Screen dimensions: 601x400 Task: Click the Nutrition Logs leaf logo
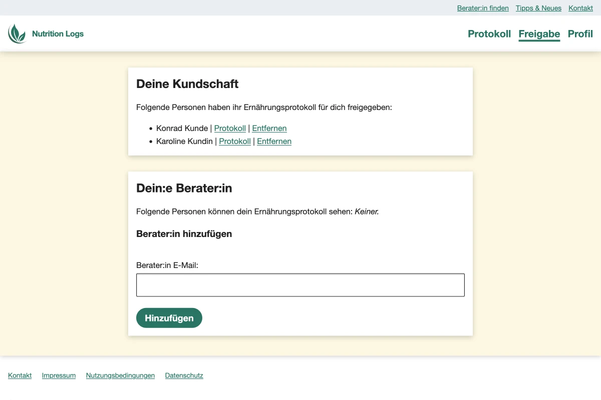tap(17, 33)
